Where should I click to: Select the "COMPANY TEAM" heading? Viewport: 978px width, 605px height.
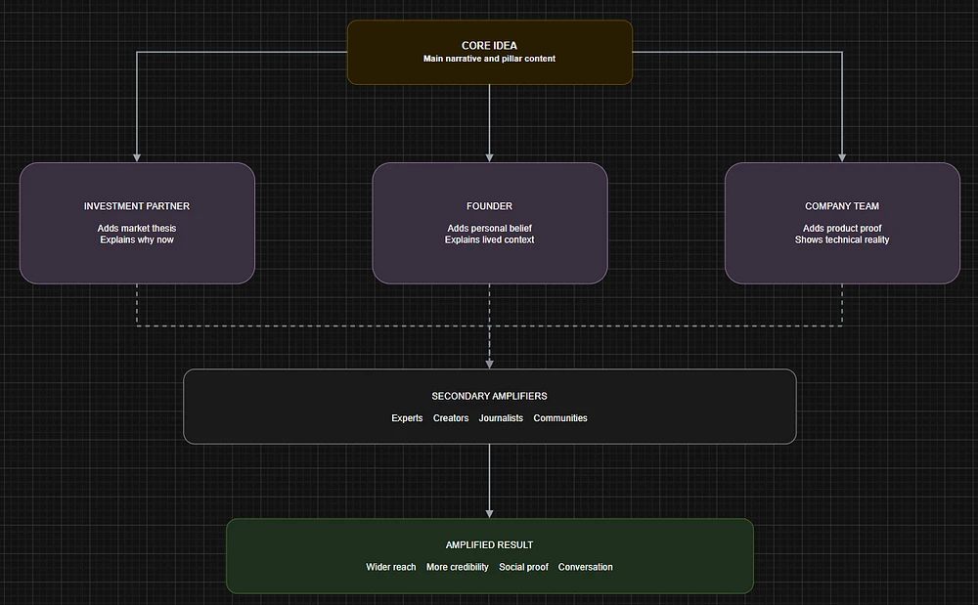click(x=842, y=206)
